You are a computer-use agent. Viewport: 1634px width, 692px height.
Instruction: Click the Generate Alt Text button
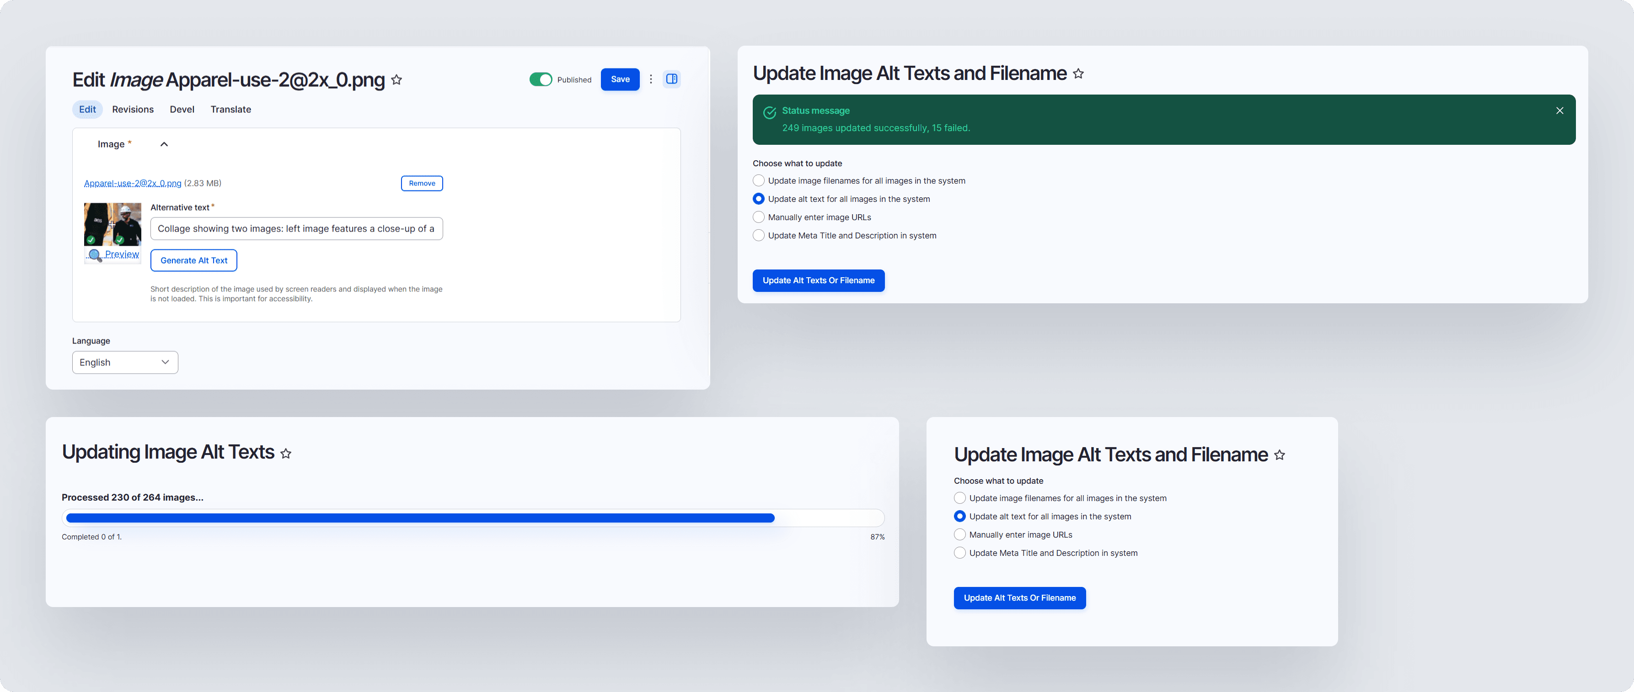click(x=193, y=260)
